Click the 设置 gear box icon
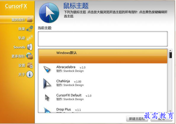The image size is (176, 124). pos(30,65)
